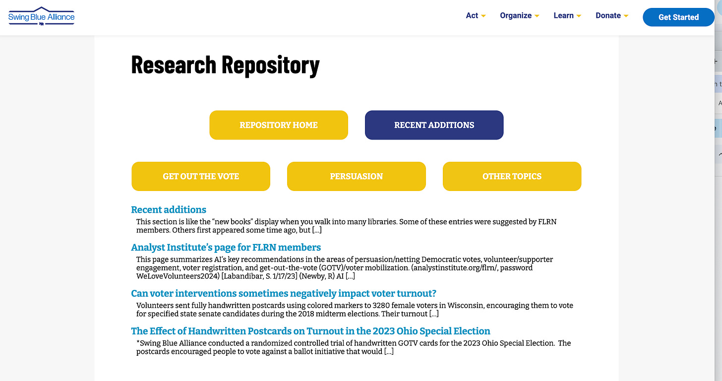Image resolution: width=722 pixels, height=381 pixels.
Task: Click the excerpt starting '*Swing Blue Alliance conducted'
Action: pos(354,347)
